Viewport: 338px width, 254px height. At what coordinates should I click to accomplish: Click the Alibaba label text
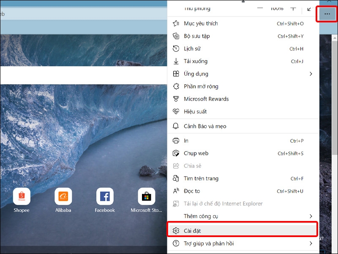coord(63,210)
